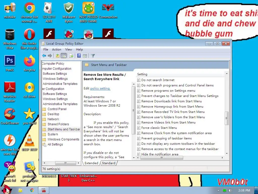The image size is (258, 194).
Task: Click the furryfox desktop icon
Action: pyautogui.click(x=29, y=63)
